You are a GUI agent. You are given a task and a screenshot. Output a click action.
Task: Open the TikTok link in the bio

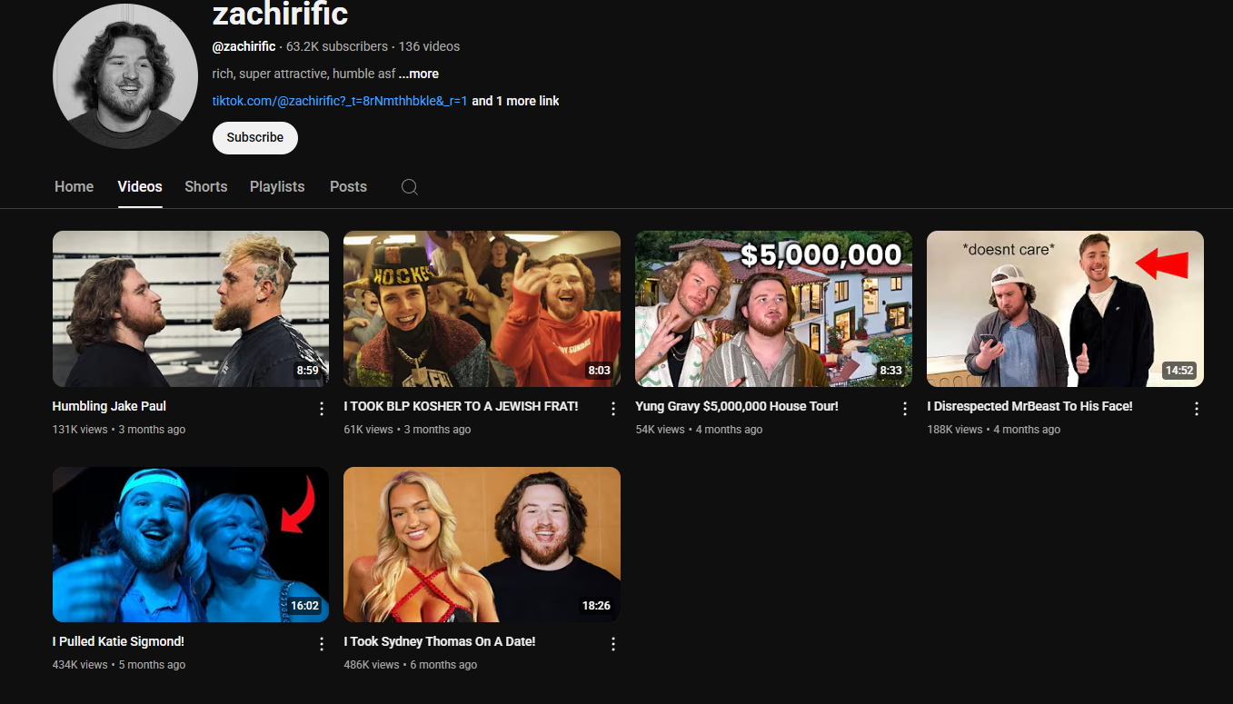(338, 101)
